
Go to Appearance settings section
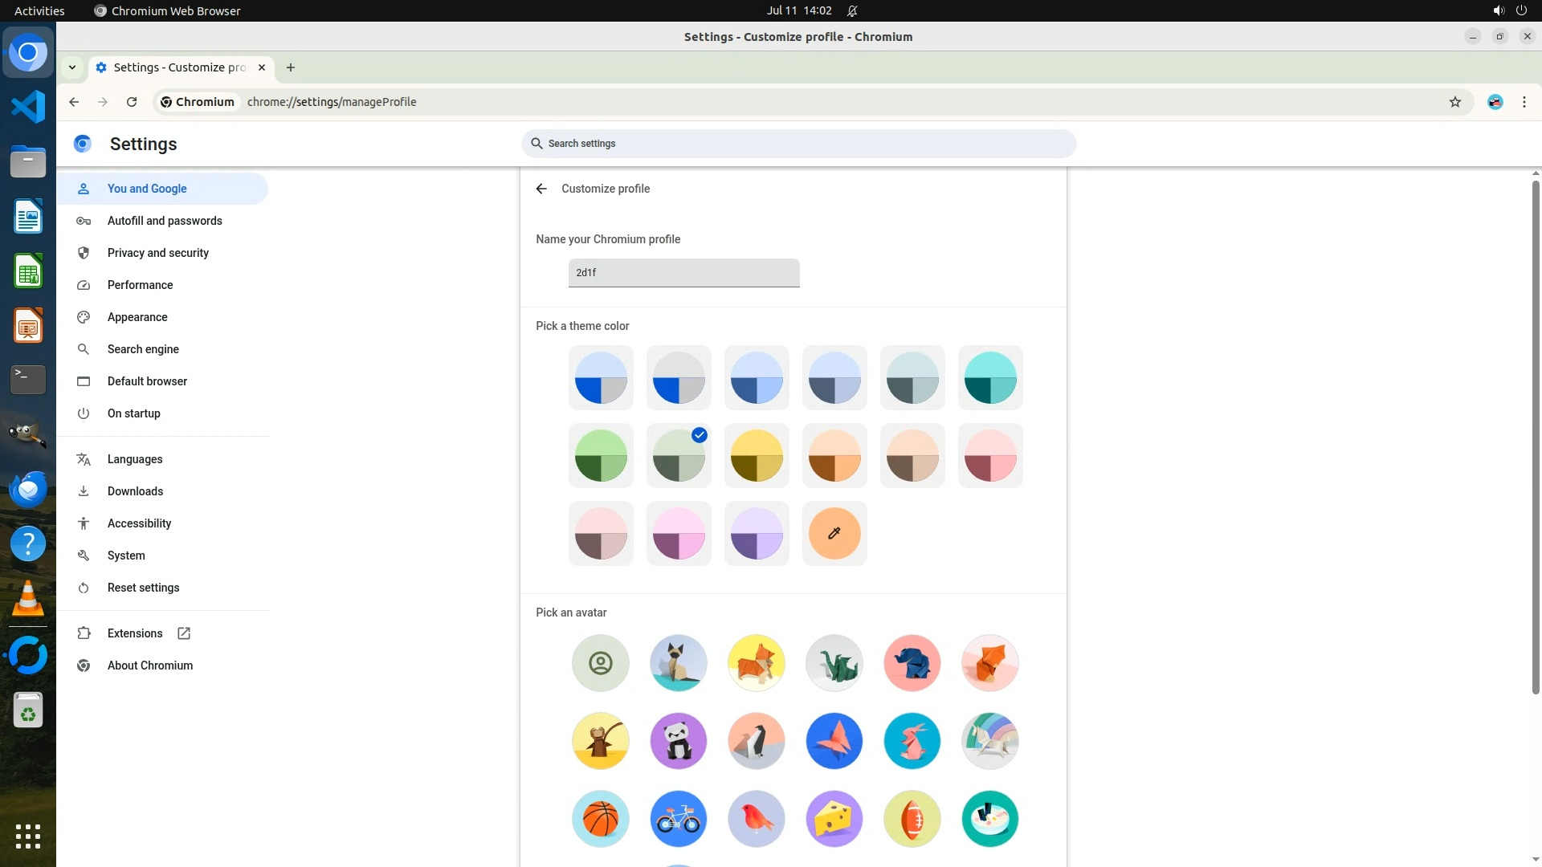(137, 317)
